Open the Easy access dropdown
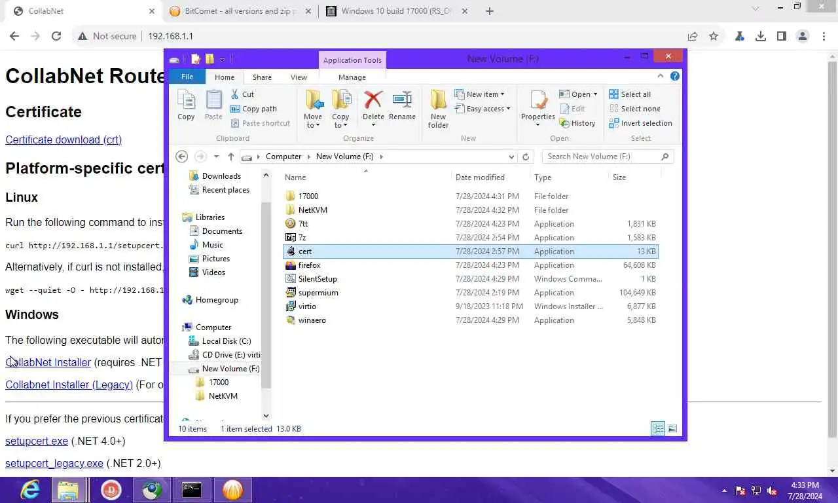The width and height of the screenshot is (838, 503). point(482,109)
